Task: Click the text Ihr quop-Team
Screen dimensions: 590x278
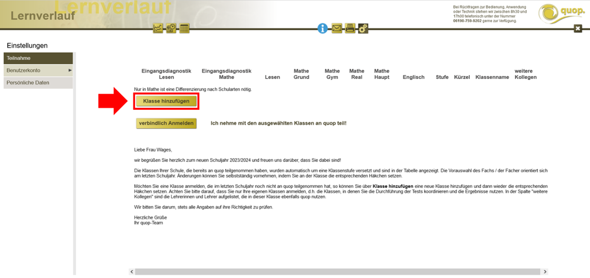Action: tap(148, 223)
